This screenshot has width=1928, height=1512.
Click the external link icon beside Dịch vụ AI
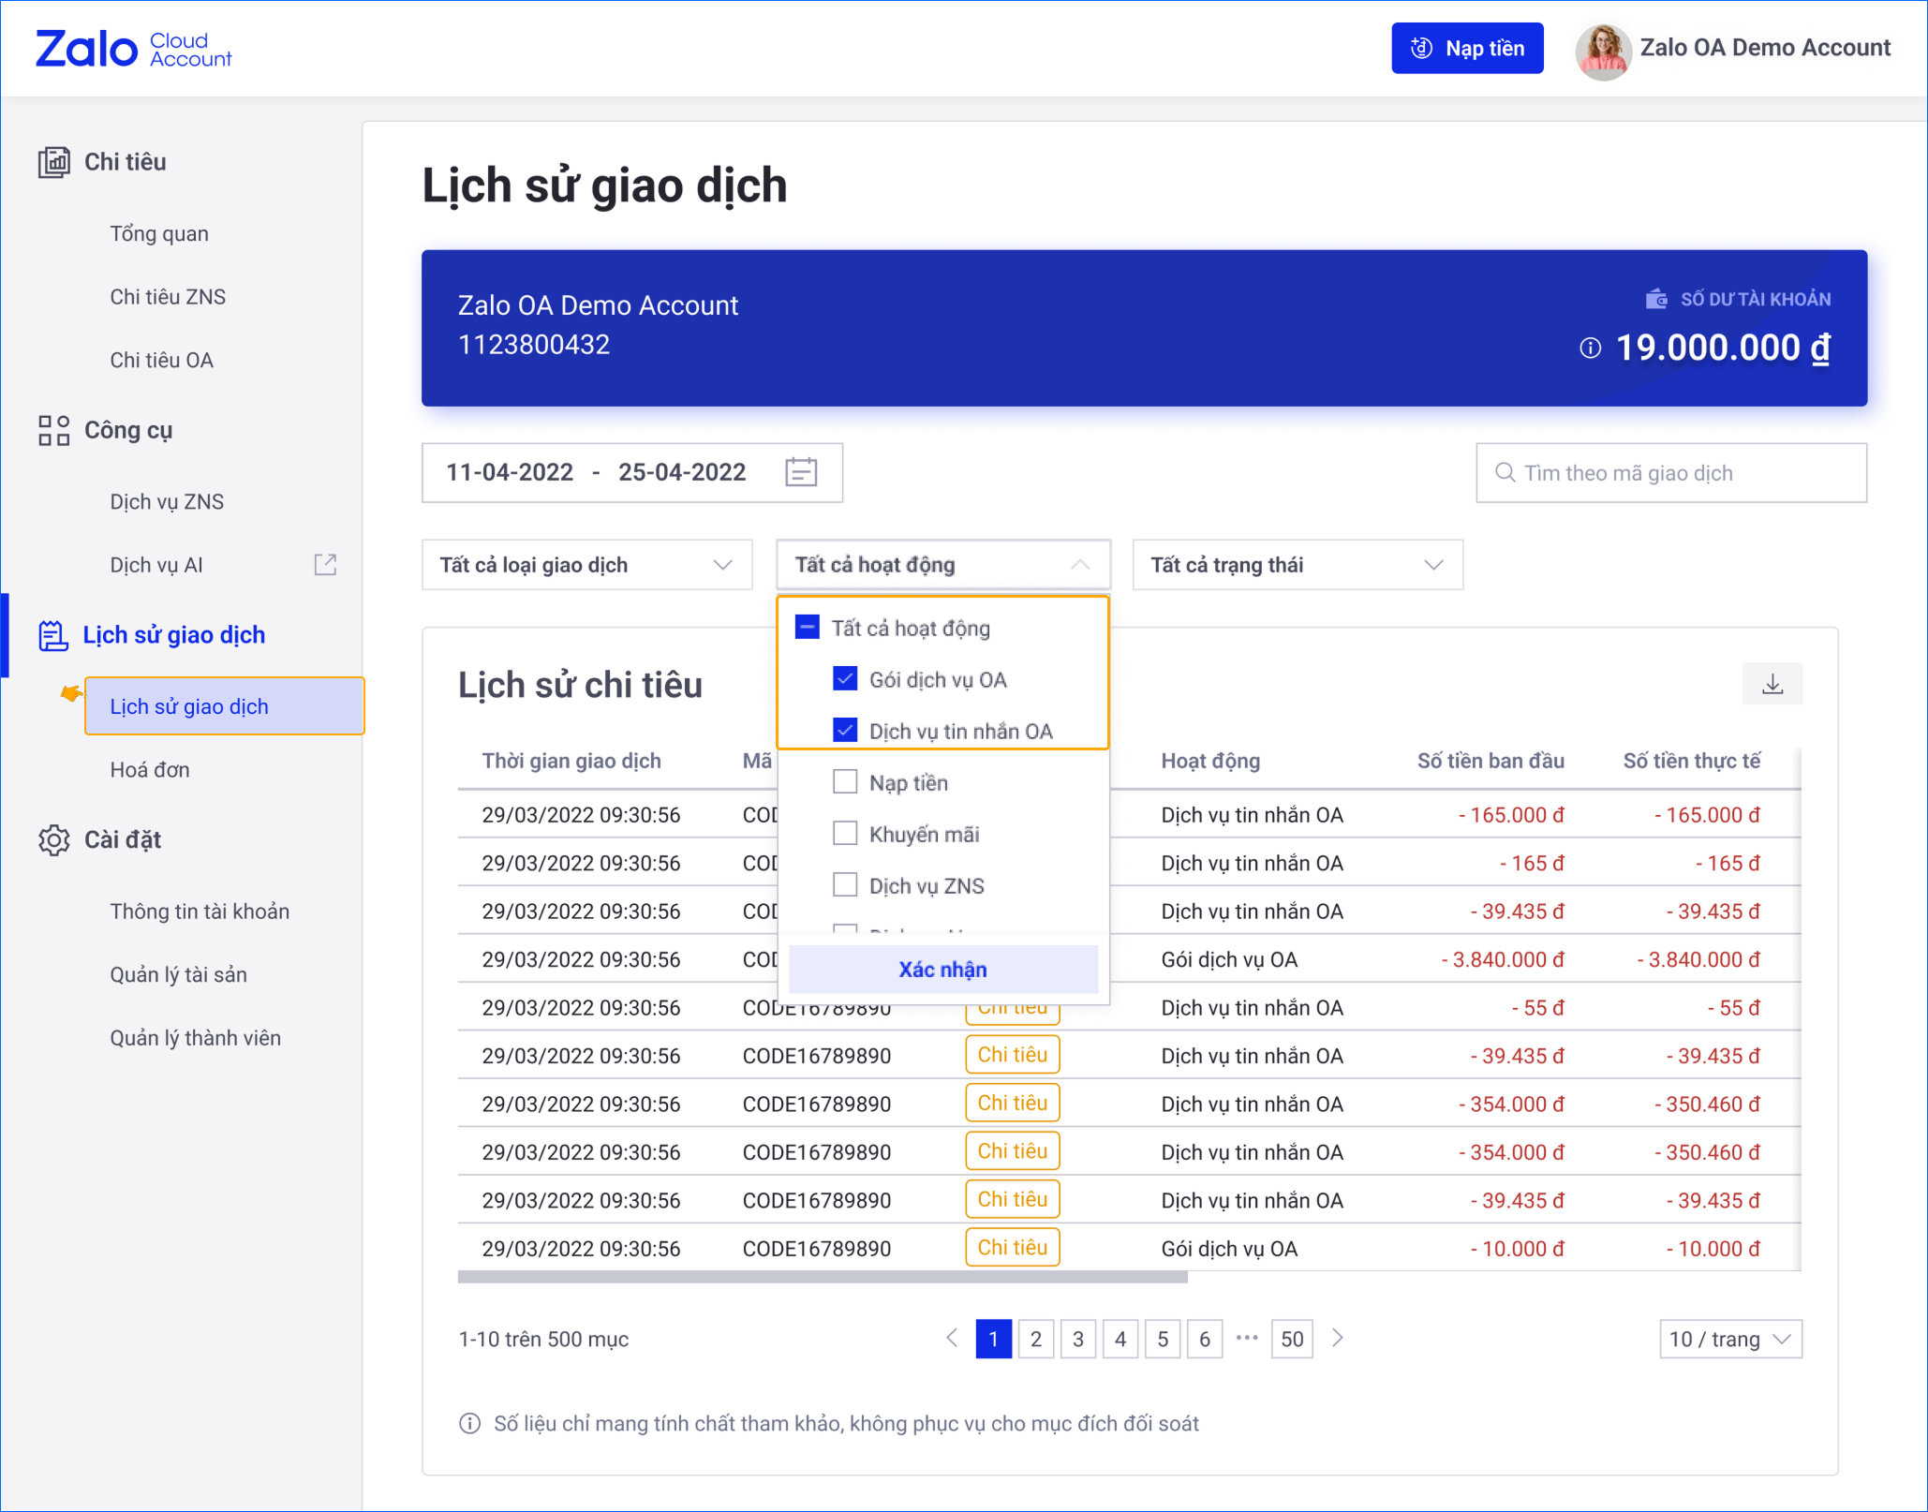[x=325, y=565]
